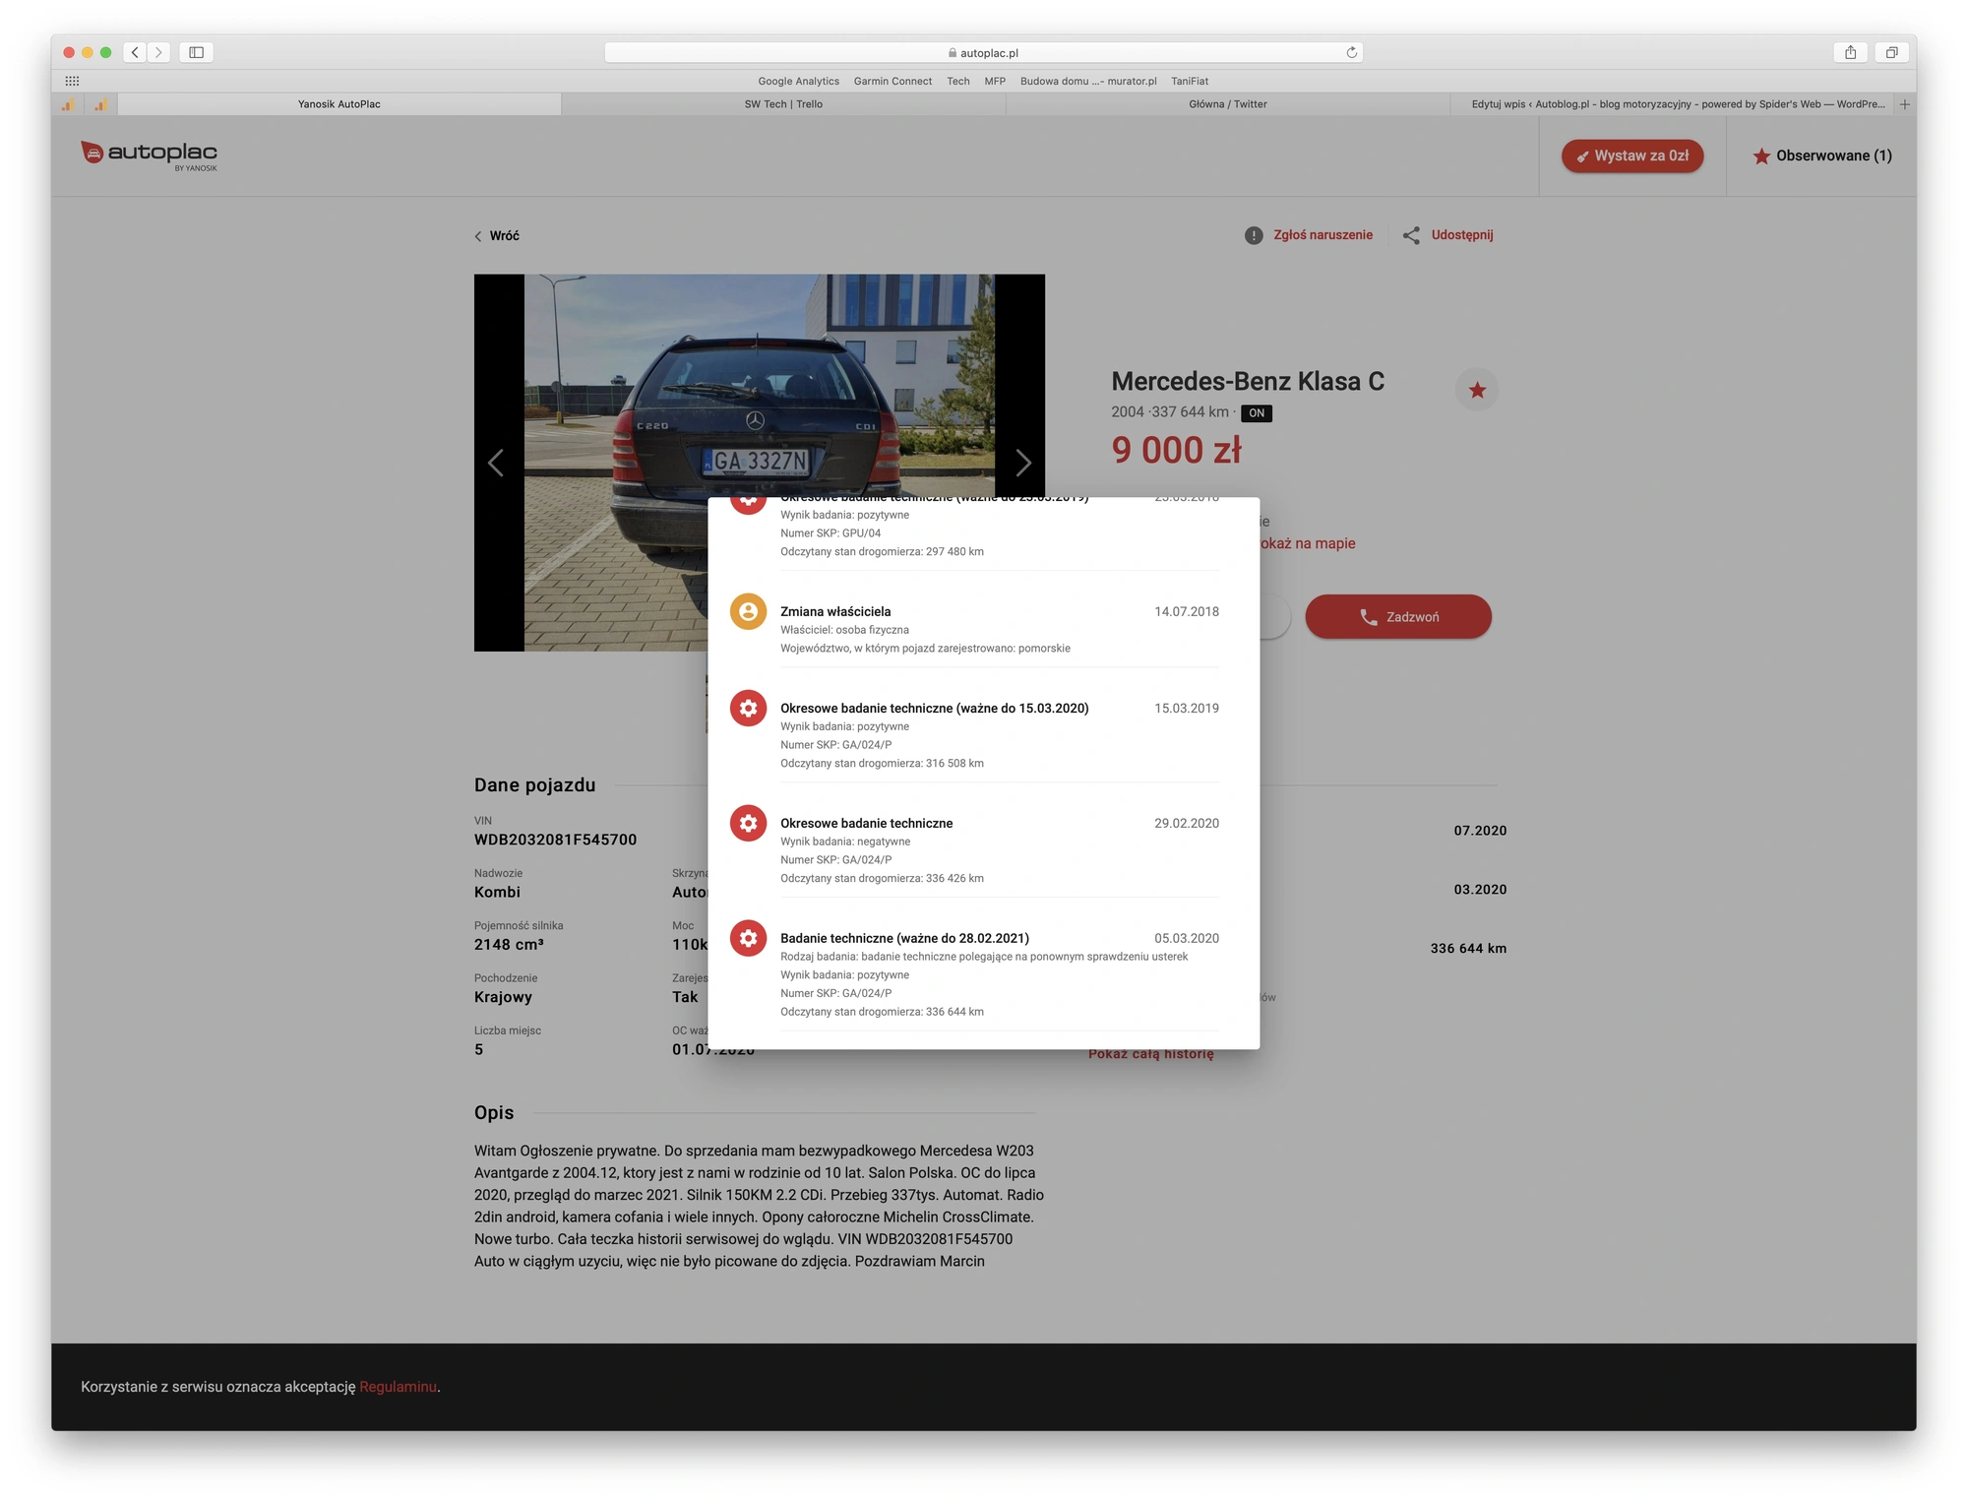Click the exclamation report icon
The image size is (1968, 1499).
click(x=1254, y=235)
